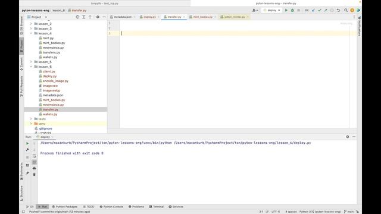Open Git tool window tab

pos(30,207)
